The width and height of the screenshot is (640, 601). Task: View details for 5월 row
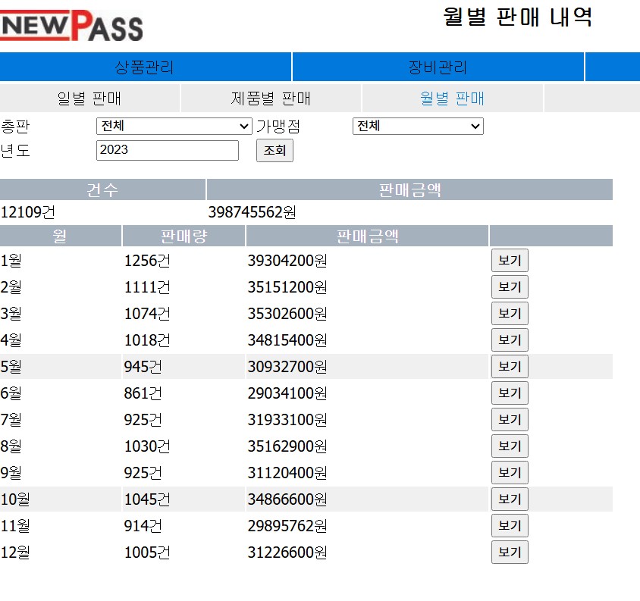coord(510,367)
